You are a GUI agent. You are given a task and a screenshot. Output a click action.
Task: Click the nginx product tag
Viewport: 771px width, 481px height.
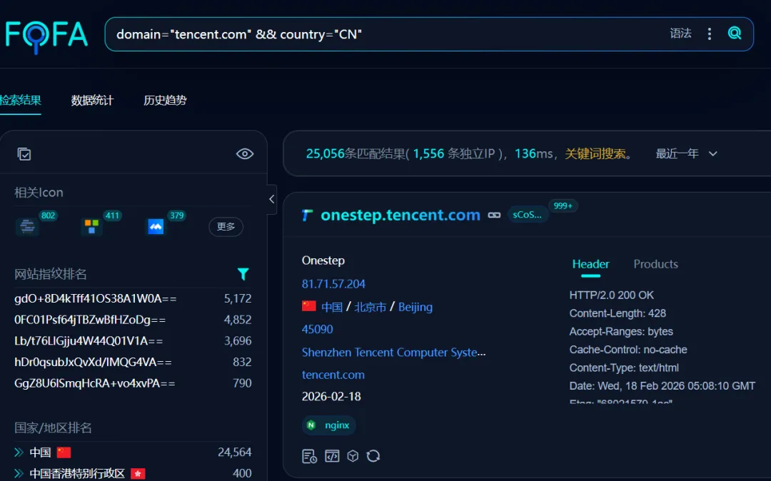click(x=329, y=425)
